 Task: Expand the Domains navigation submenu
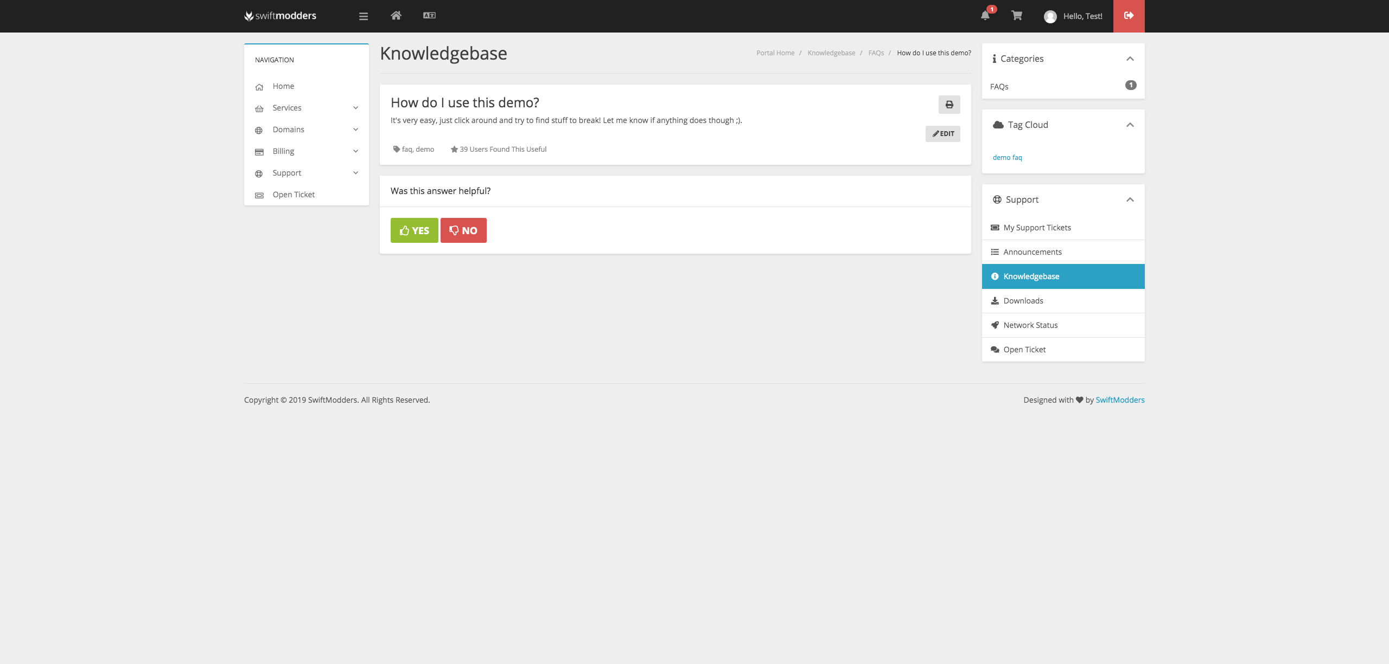pos(355,130)
